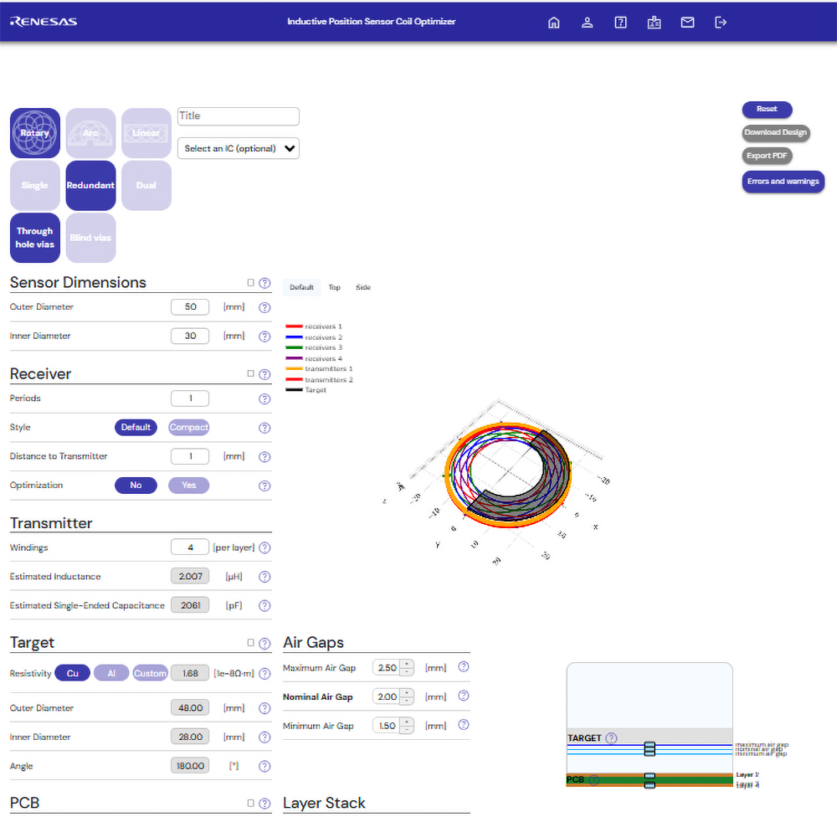Switch to the Top view tab
This screenshot has height=817, width=837.
click(334, 287)
